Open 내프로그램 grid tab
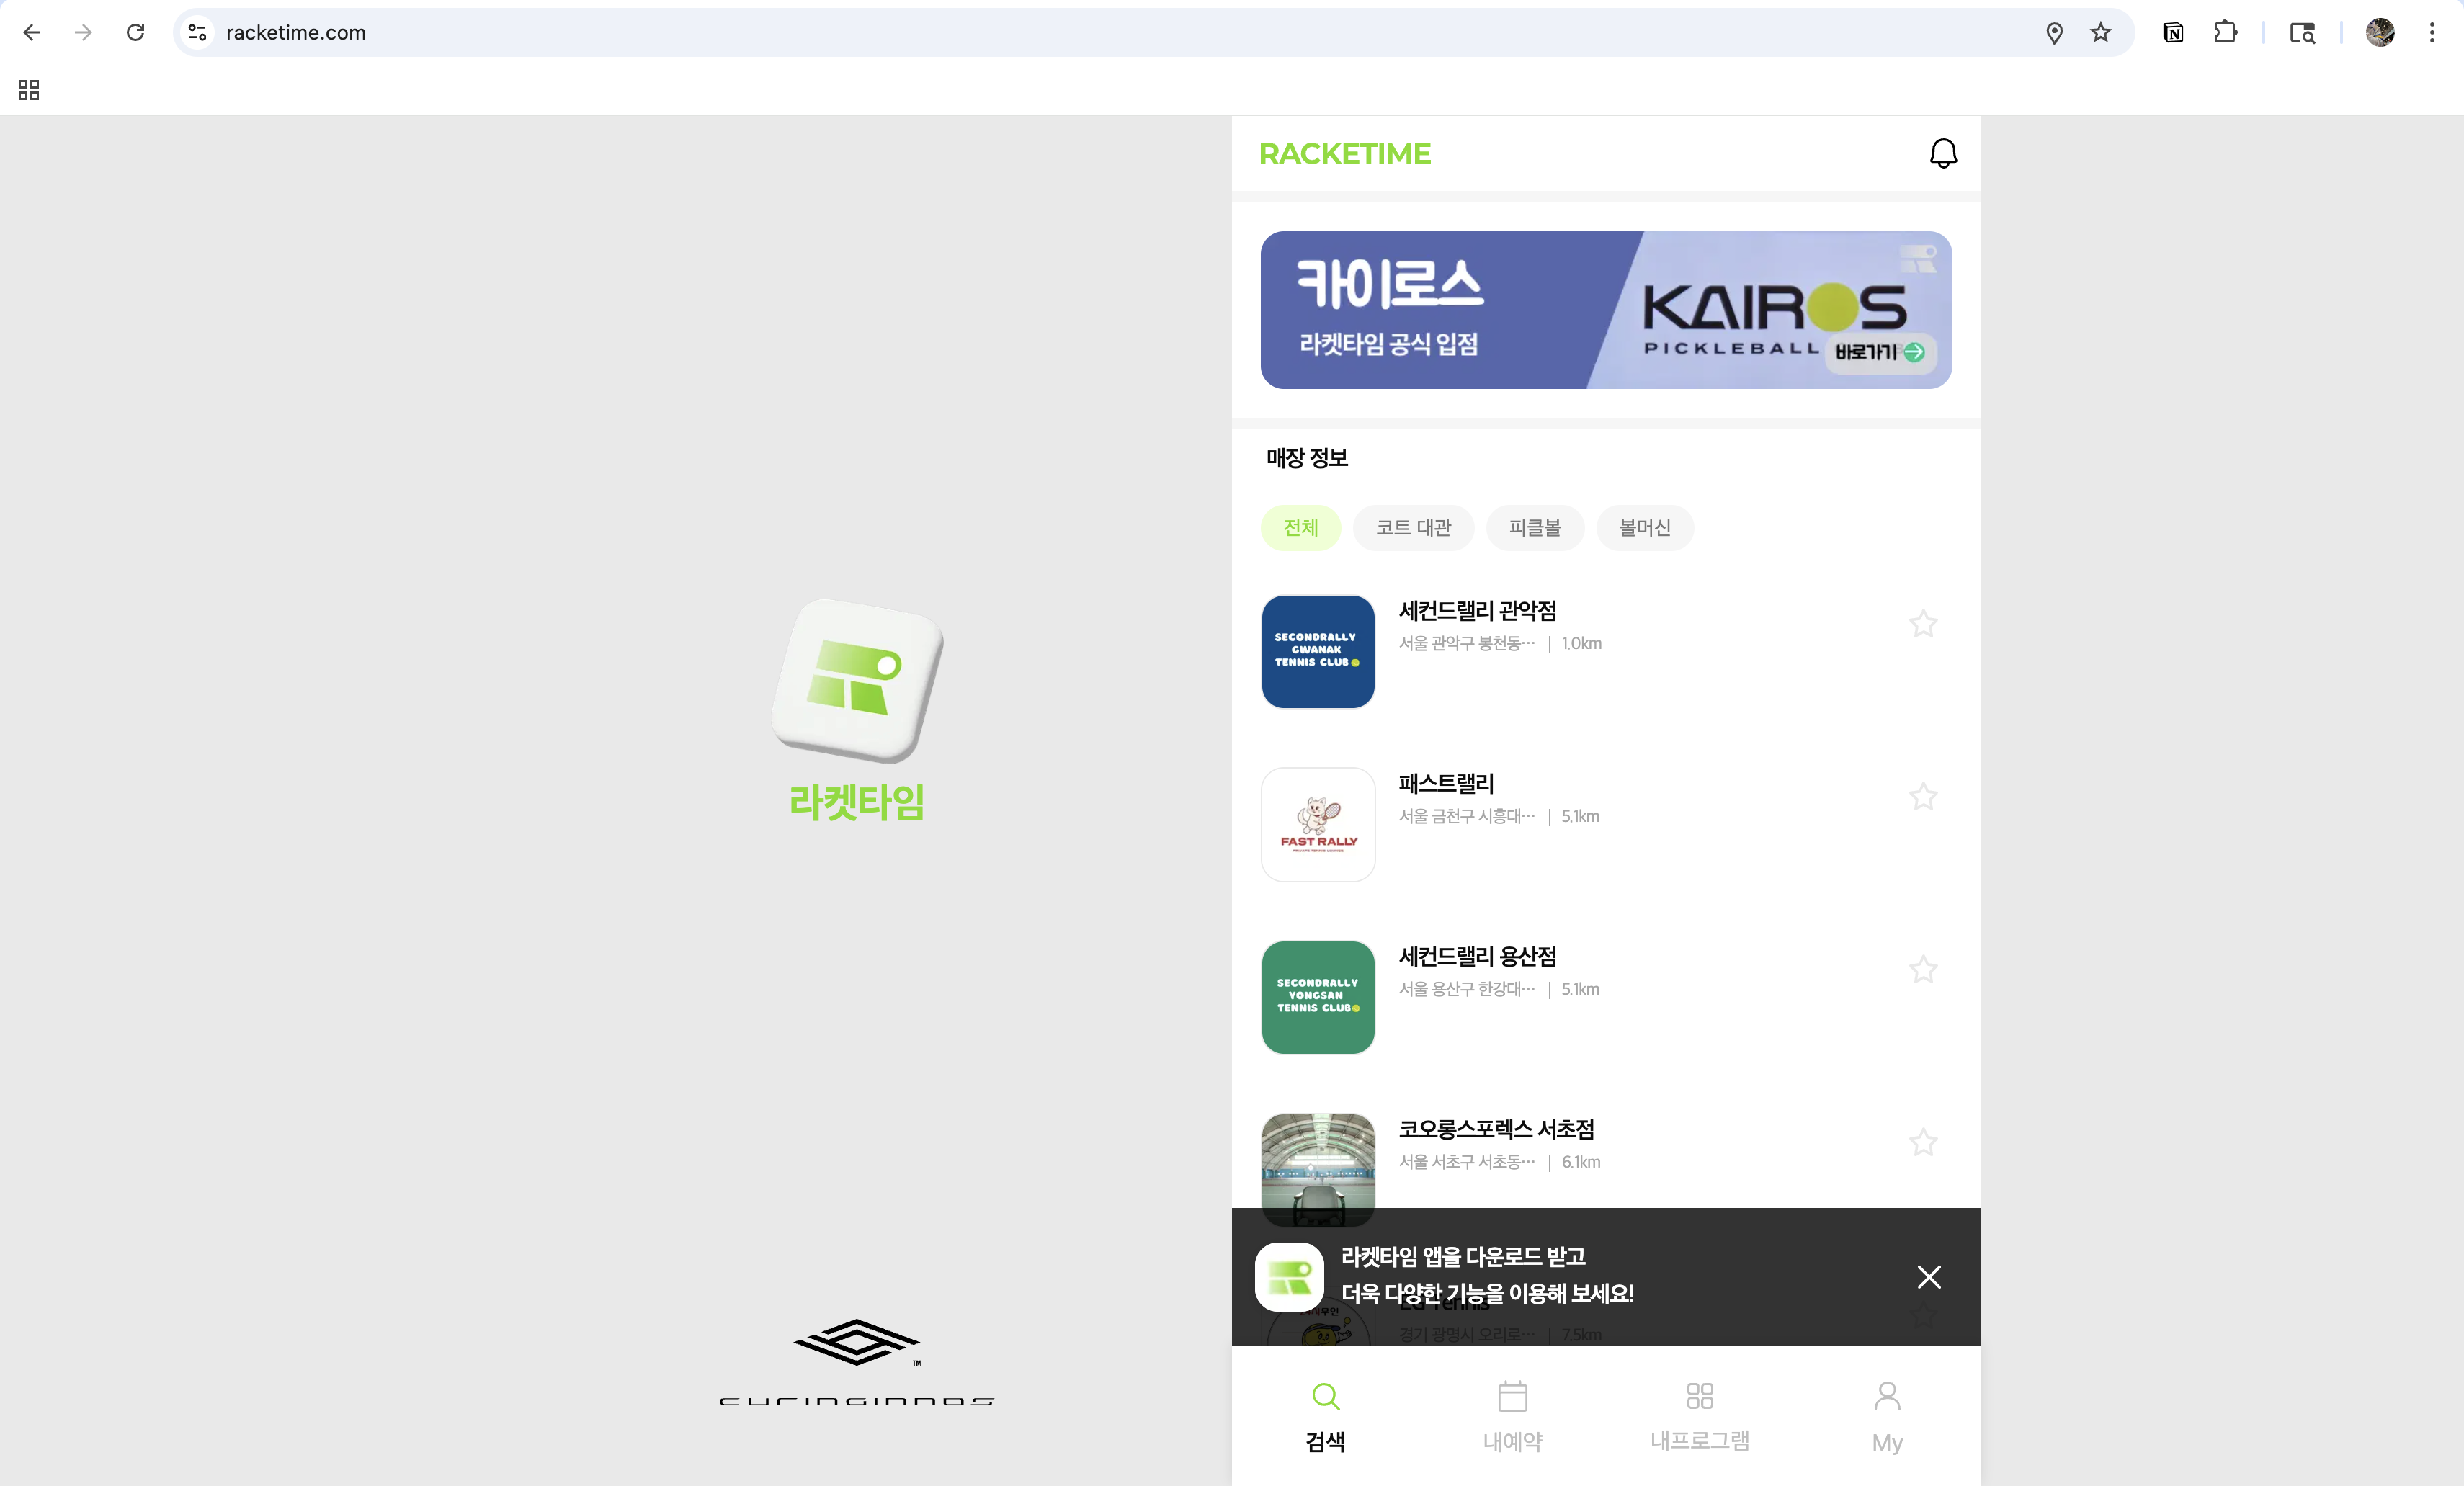 point(1699,1416)
